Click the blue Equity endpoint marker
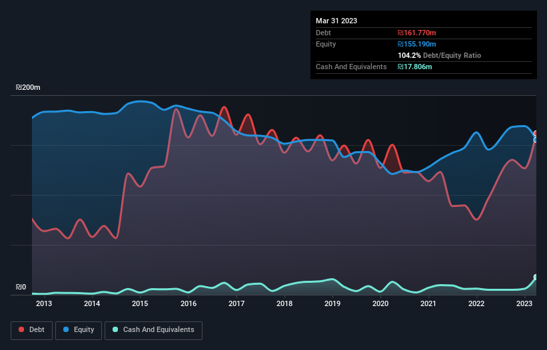Image resolution: width=547 pixels, height=350 pixels. (x=536, y=140)
